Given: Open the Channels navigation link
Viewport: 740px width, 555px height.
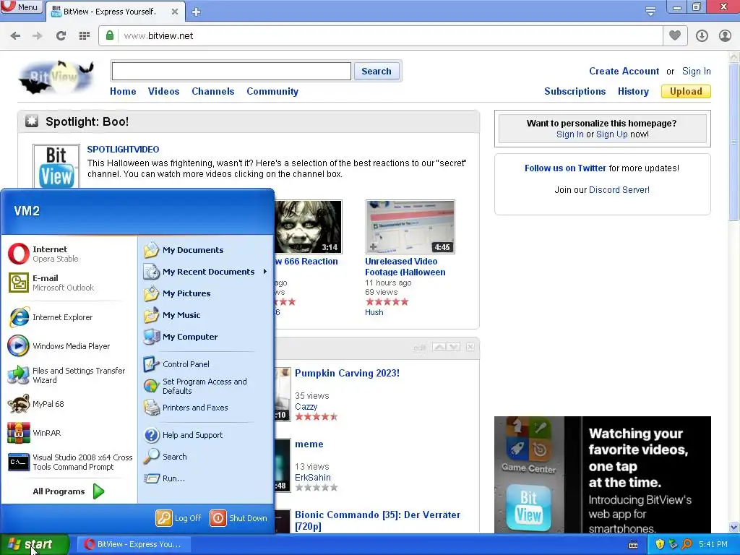Looking at the screenshot, I should [213, 92].
